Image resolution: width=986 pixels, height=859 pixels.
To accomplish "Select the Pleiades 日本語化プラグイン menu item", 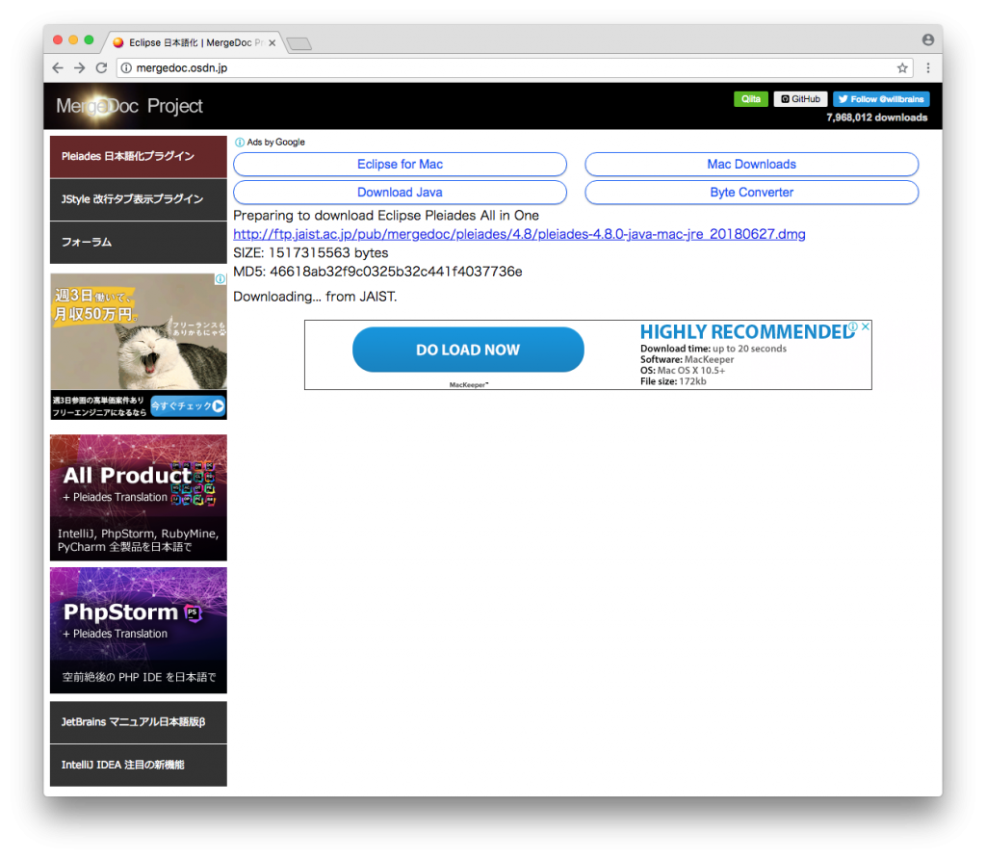I will coord(139,156).
